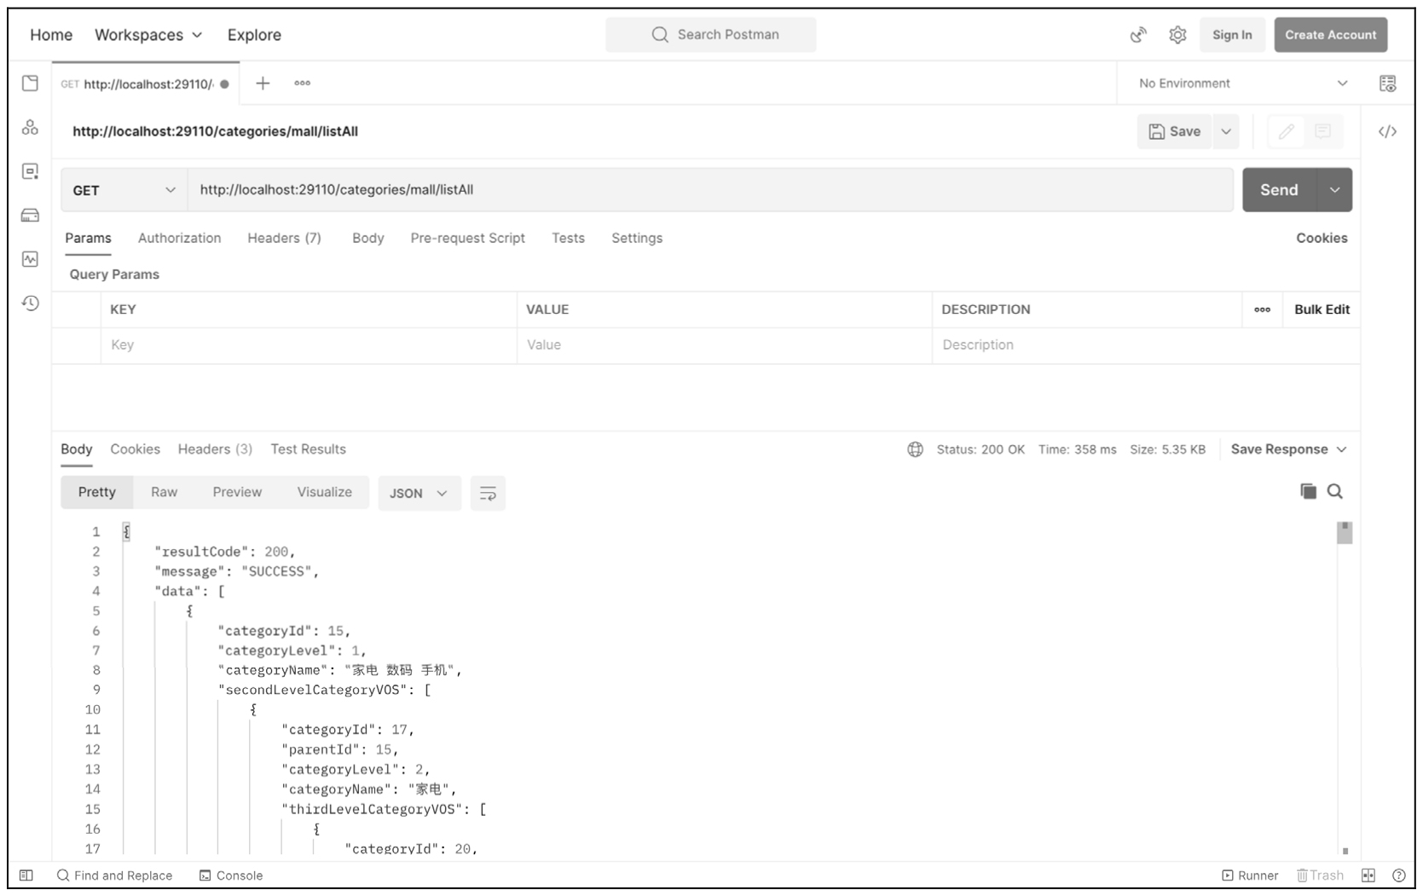Open Mock Servers icon in the sidebar
The image size is (1423, 896).
31,216
